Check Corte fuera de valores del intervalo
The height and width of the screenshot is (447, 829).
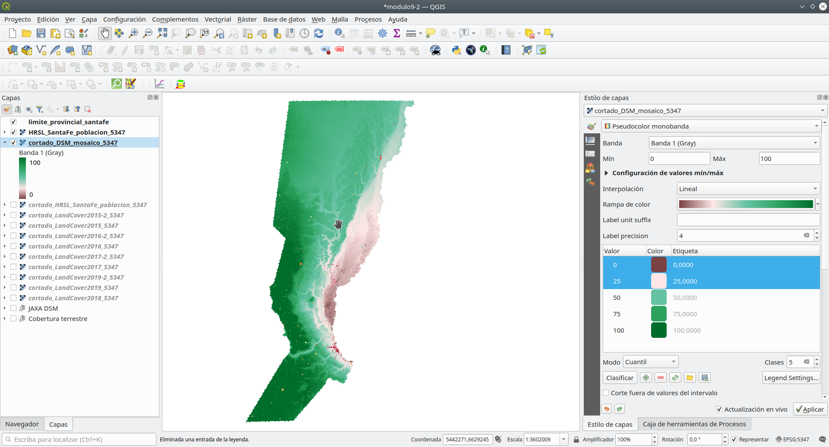(x=606, y=393)
